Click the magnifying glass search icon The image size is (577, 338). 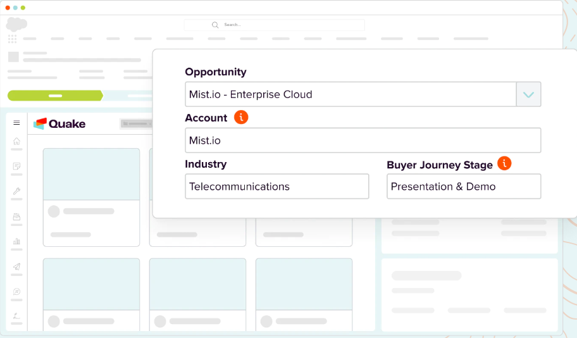(x=215, y=25)
